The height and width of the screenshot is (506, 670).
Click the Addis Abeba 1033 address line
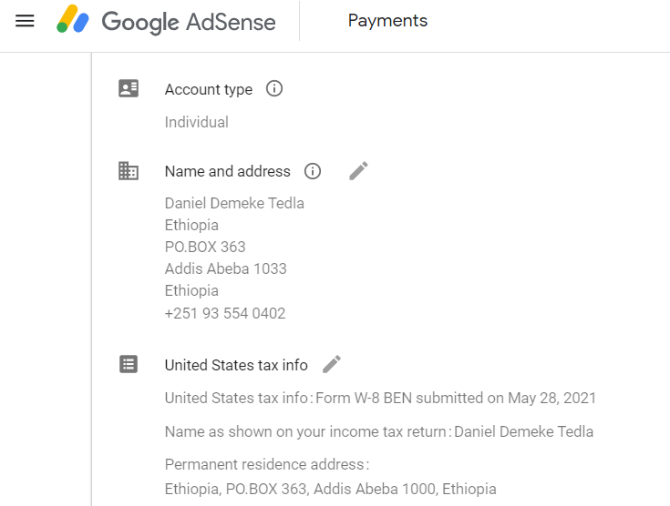(226, 268)
